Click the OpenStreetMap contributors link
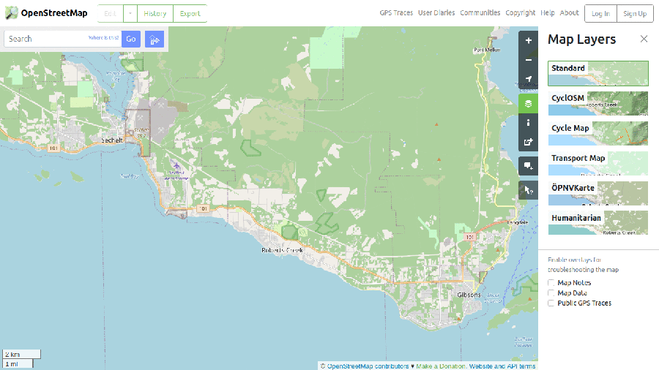The width and height of the screenshot is (659, 370). (368, 366)
